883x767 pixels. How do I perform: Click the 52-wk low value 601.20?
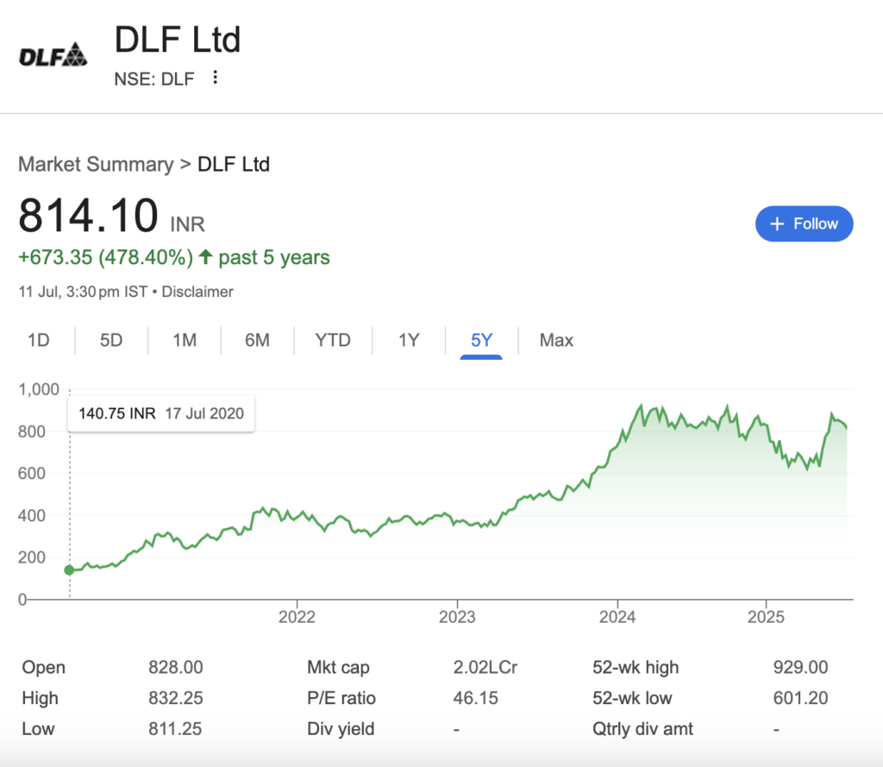[x=800, y=698]
